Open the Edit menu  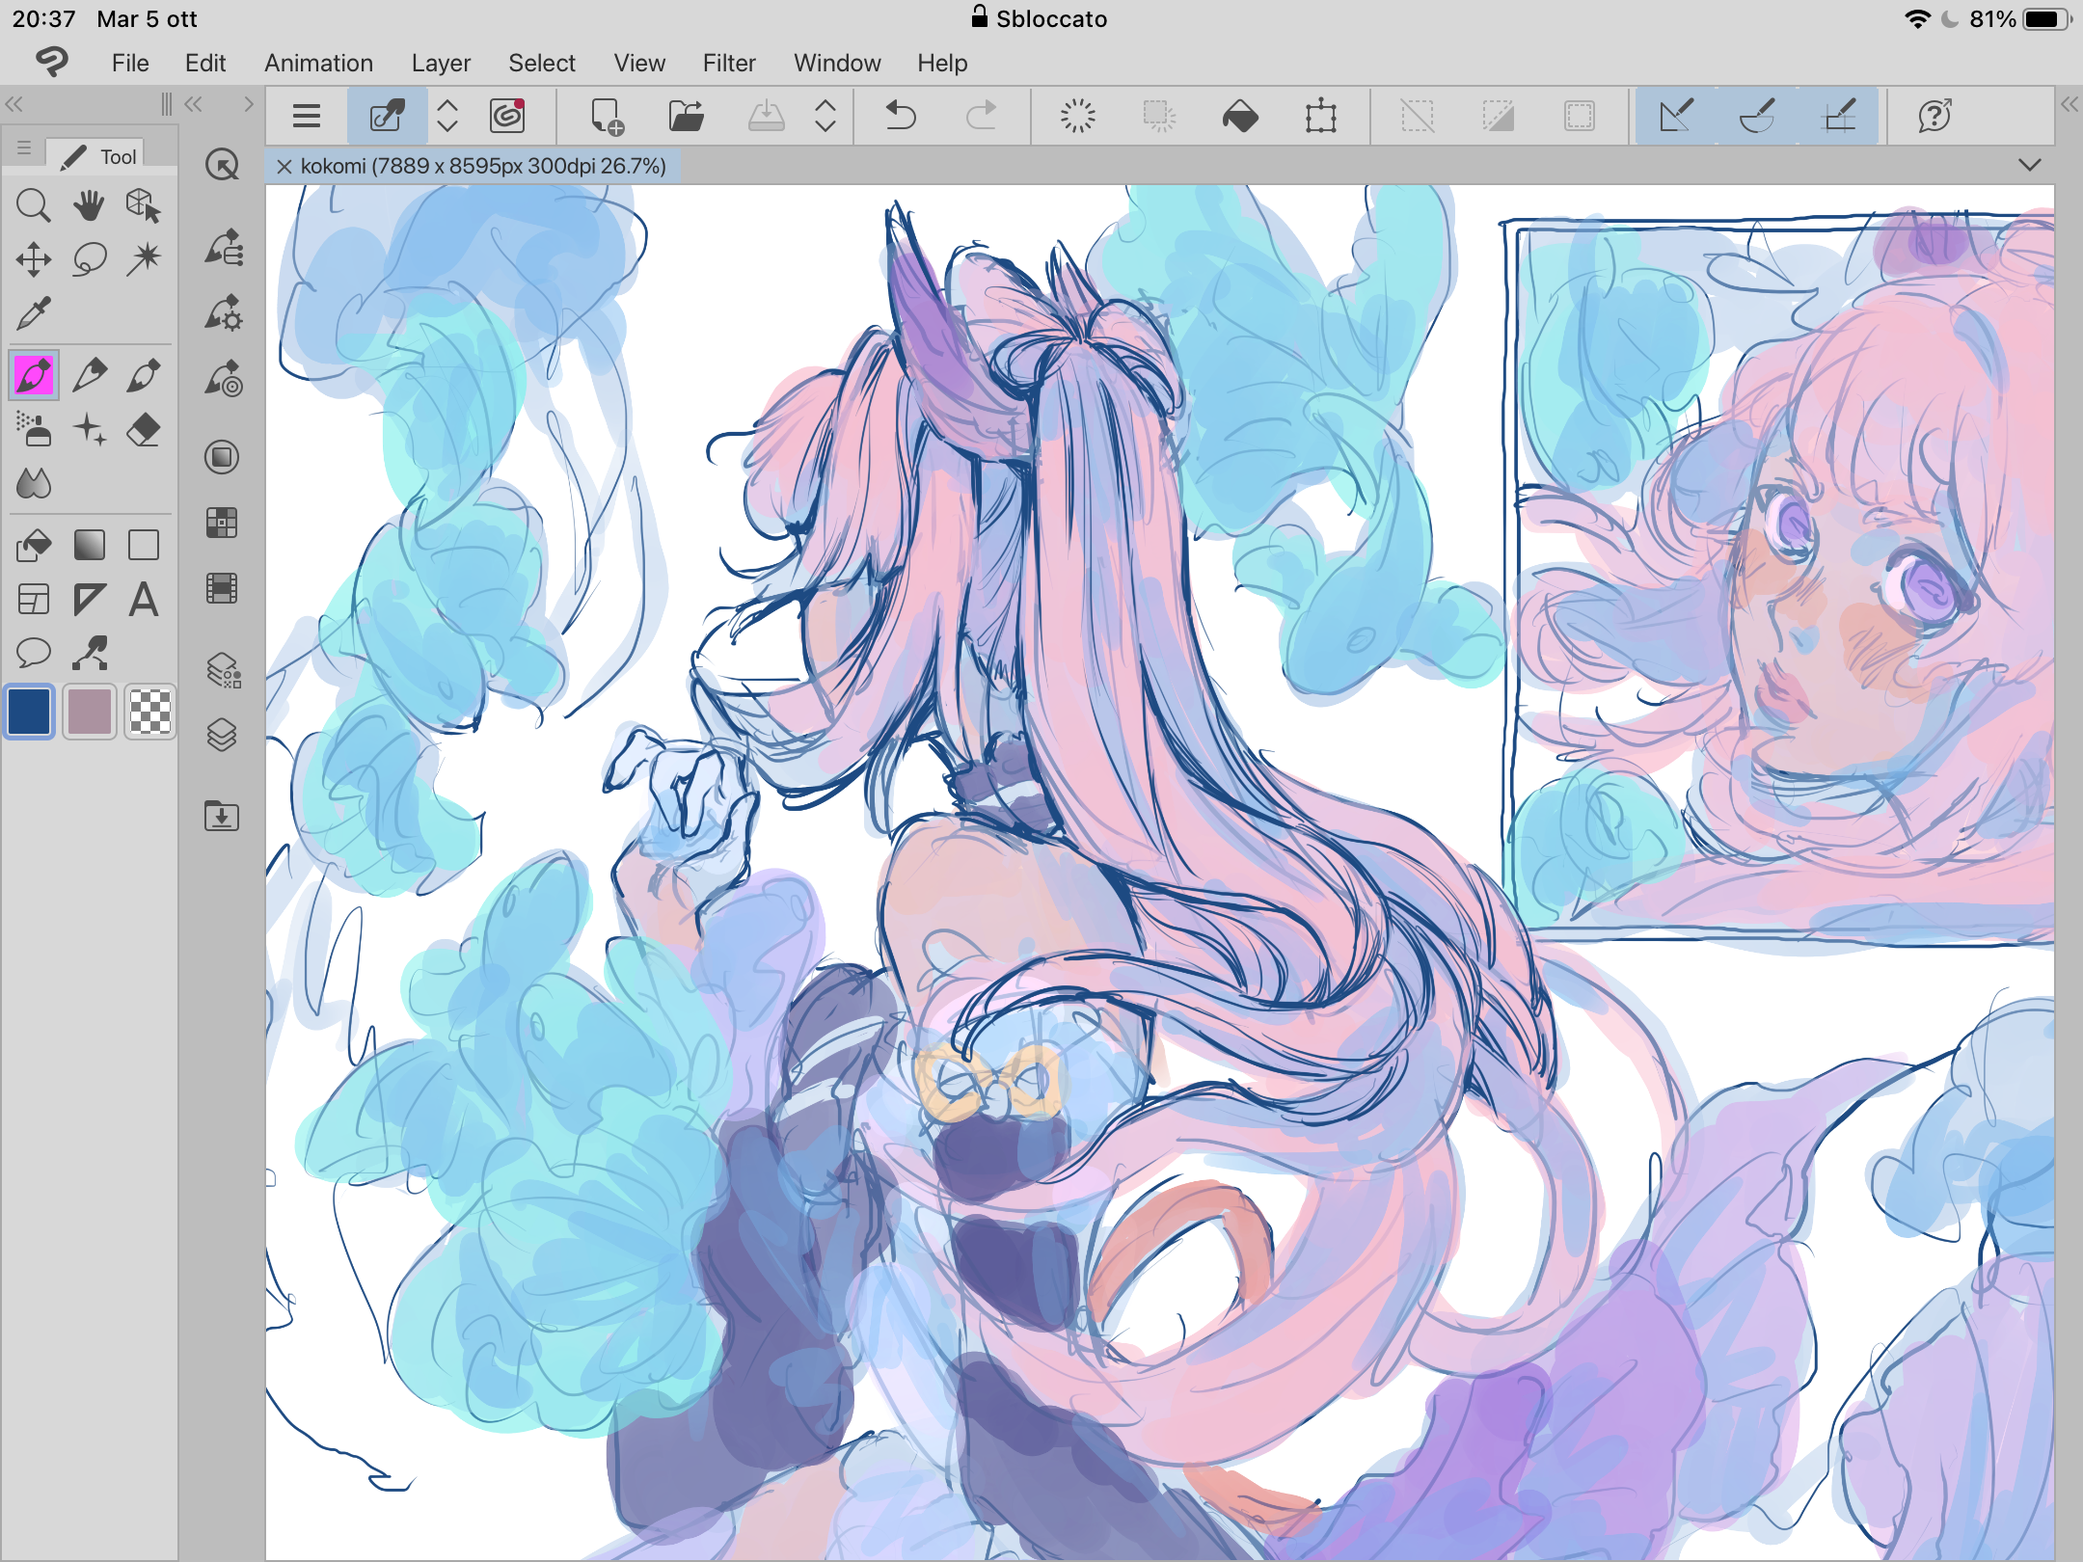click(205, 64)
